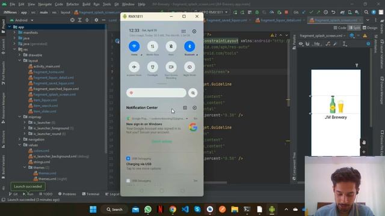Open the Navigate menu
Image resolution: width=385 pixels, height=216 pixels.
(x=45, y=4)
